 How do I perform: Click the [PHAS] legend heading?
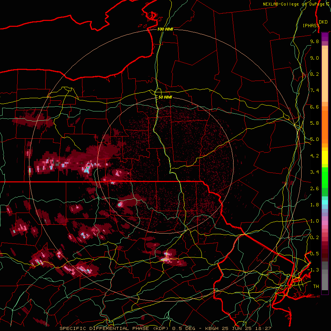[311, 25]
